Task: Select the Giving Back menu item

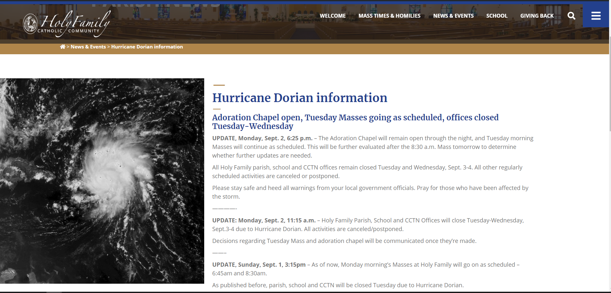Action: click(x=537, y=16)
